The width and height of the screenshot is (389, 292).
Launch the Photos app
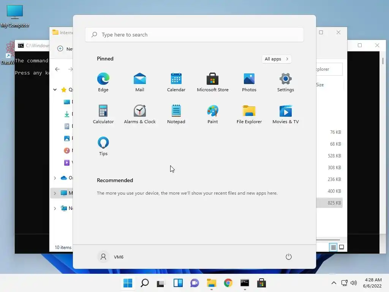[249, 82]
